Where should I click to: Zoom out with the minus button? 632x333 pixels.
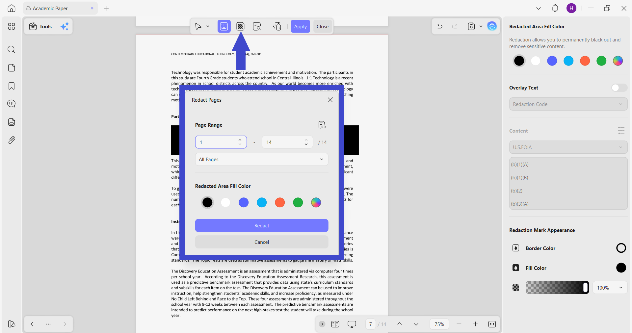459,324
